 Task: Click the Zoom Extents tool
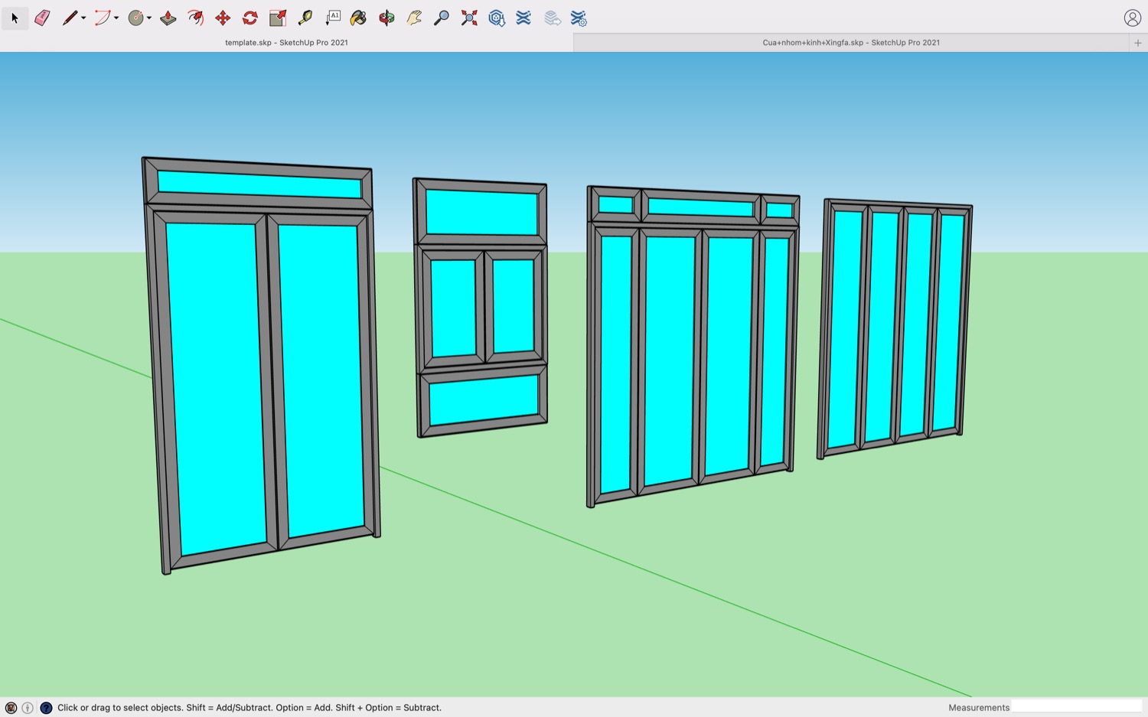click(x=469, y=18)
